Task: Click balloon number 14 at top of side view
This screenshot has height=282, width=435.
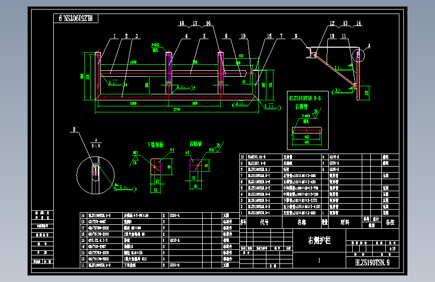Action: [358, 23]
